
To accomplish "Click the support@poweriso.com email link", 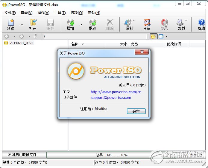I will (x=111, y=98).
